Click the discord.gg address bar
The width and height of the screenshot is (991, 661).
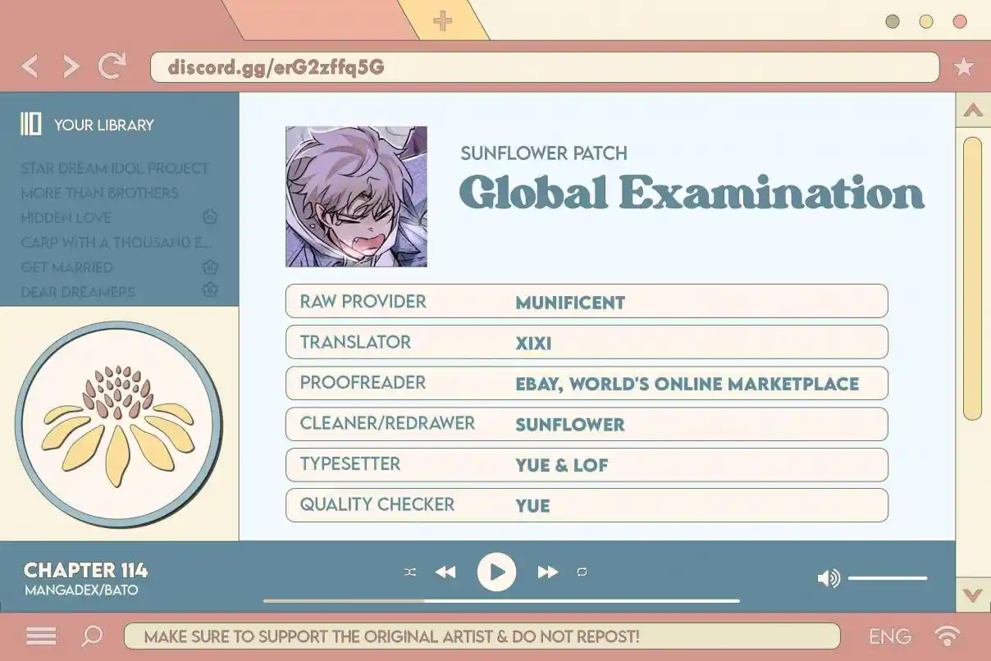pyautogui.click(x=545, y=67)
